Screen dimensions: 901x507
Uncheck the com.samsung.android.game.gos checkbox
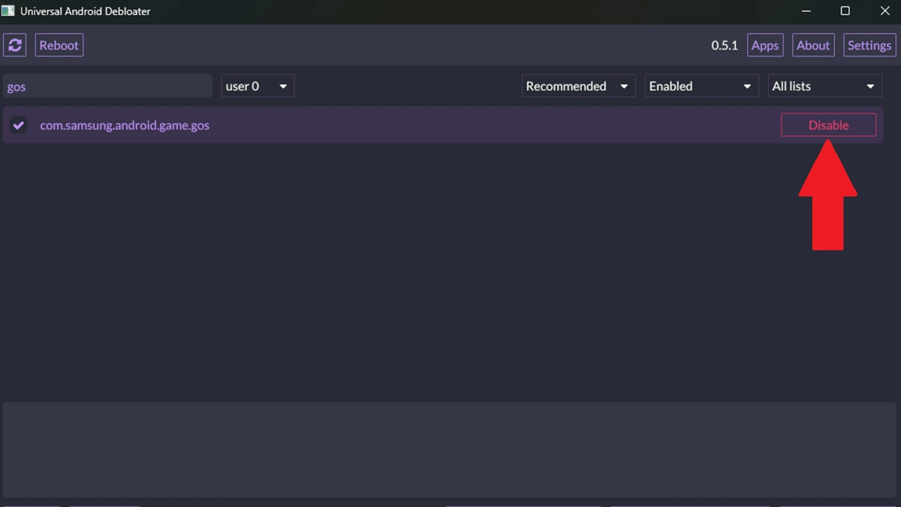pos(19,125)
